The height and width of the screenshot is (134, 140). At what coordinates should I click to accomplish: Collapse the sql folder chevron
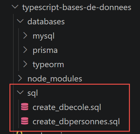pyautogui.click(x=20, y=92)
